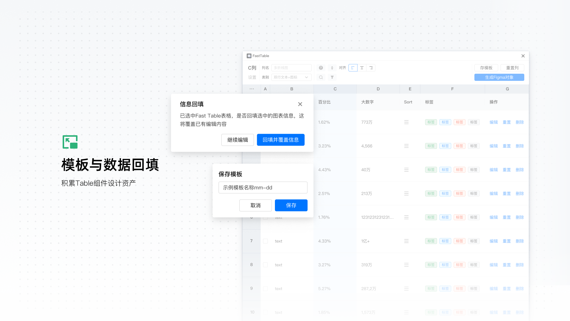Select center alignment icon
The image size is (570, 321).
pyautogui.click(x=362, y=68)
